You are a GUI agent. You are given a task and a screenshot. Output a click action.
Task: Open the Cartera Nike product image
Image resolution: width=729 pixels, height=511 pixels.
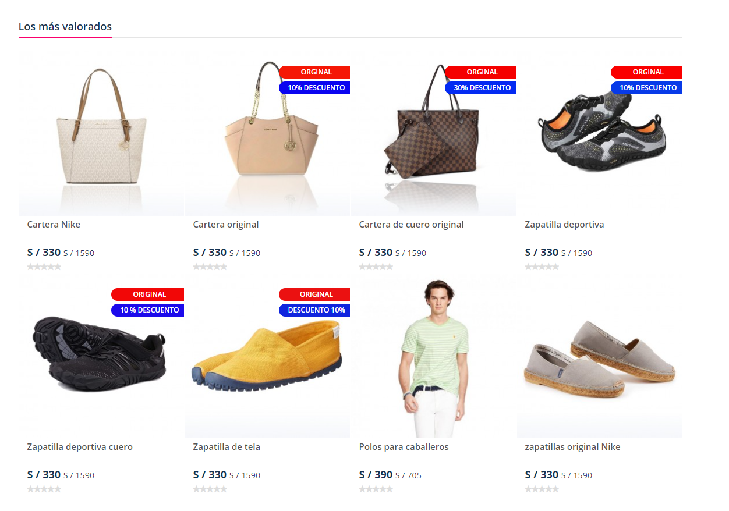(x=101, y=133)
